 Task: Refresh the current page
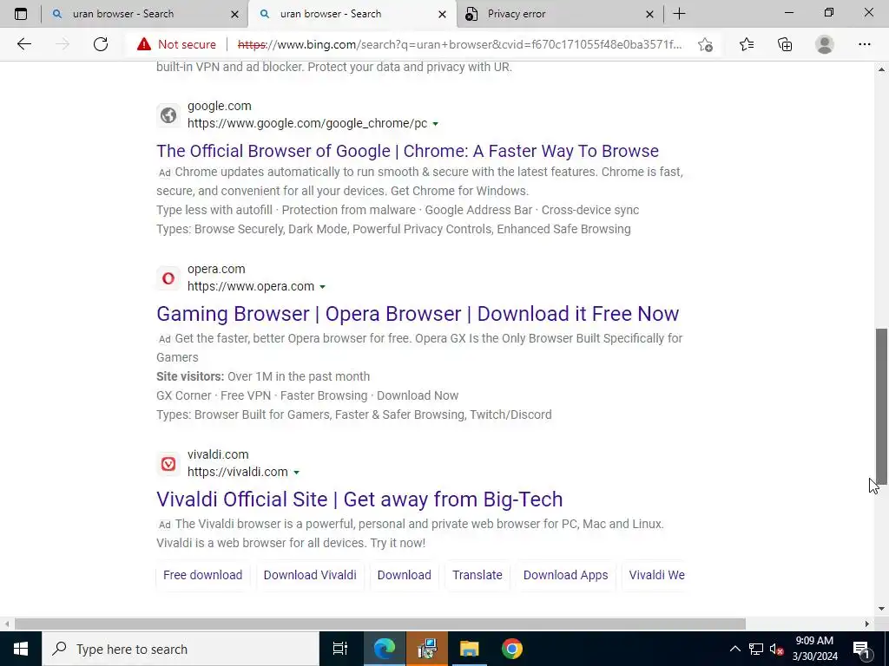coord(101,44)
